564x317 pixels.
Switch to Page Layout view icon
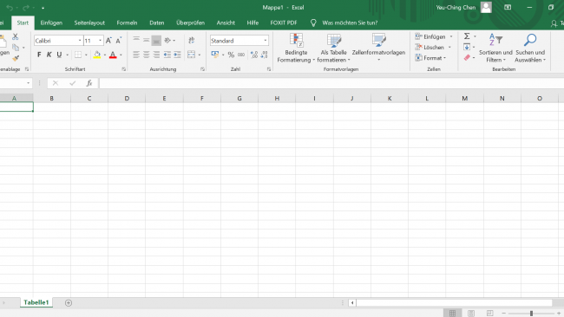[x=471, y=313]
